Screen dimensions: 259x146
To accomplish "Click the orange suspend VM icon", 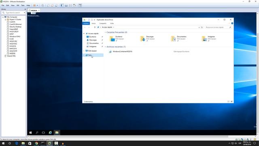I will [34, 5].
